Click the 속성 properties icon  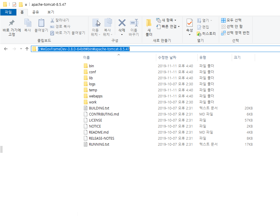[x=190, y=23]
